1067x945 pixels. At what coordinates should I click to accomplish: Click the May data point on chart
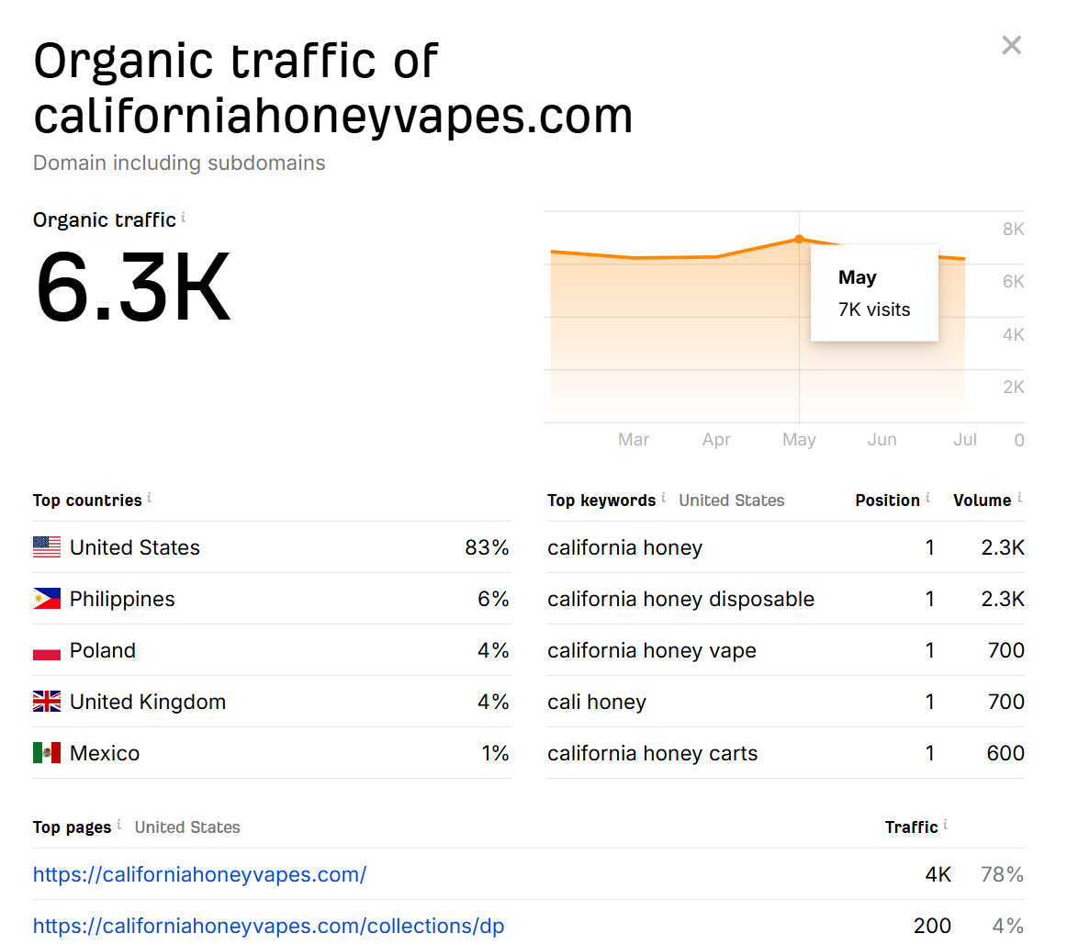pyautogui.click(x=799, y=239)
